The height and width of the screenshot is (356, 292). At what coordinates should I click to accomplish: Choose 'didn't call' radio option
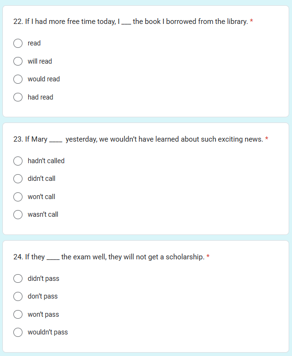tap(18, 178)
